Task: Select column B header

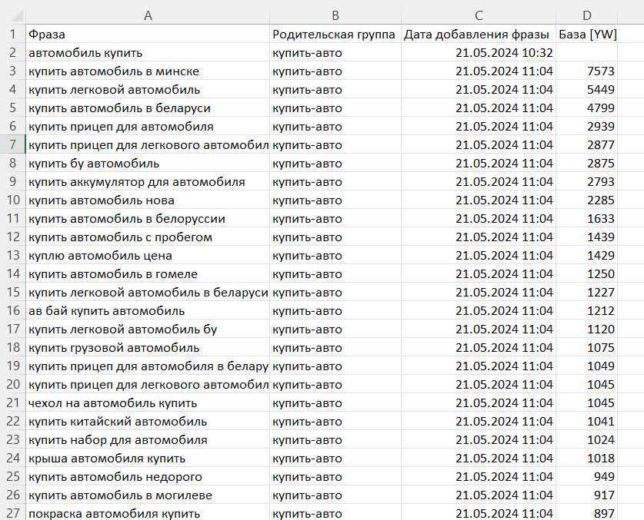Action: pos(335,15)
